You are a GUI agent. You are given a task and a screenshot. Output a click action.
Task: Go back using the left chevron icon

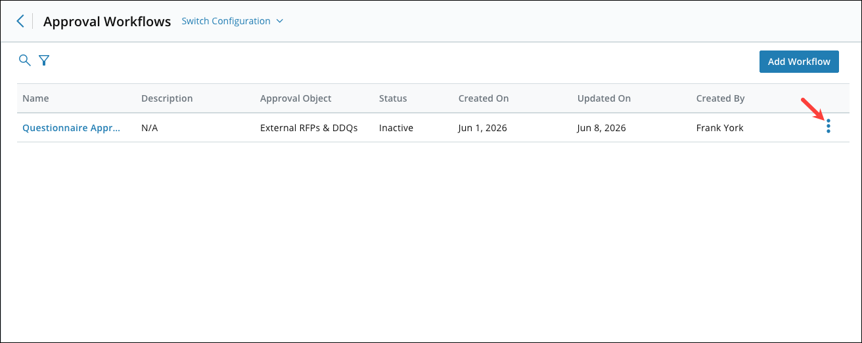tap(20, 21)
